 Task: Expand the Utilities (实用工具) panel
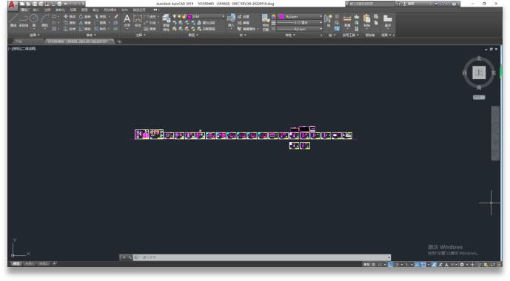point(350,35)
